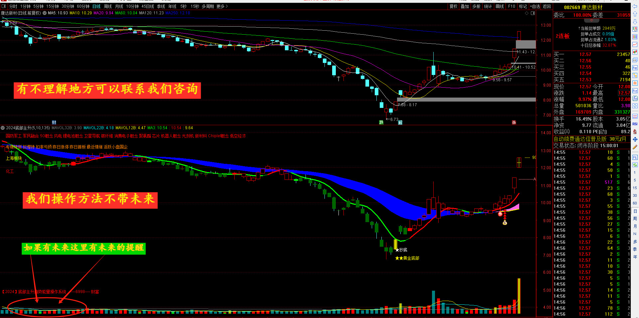
Task: Click the 财 marker below the main chart
Action: (x=54, y=123)
